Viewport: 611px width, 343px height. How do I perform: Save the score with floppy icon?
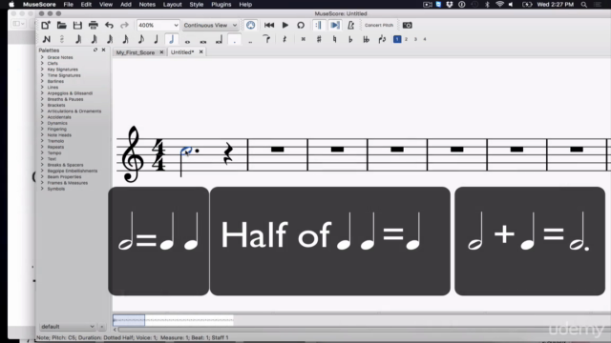coord(77,26)
